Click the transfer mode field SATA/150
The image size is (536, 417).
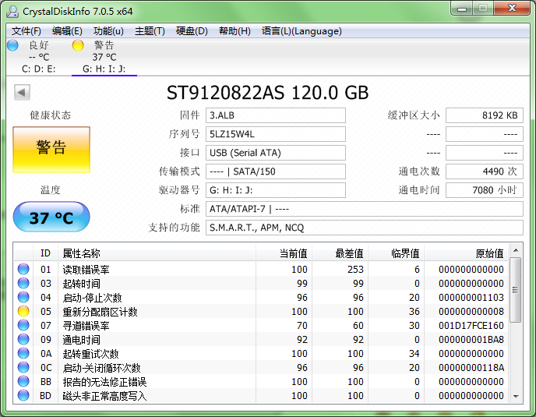276,171
